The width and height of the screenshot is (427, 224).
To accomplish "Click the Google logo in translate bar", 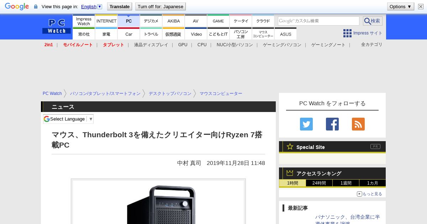I will click(17, 6).
